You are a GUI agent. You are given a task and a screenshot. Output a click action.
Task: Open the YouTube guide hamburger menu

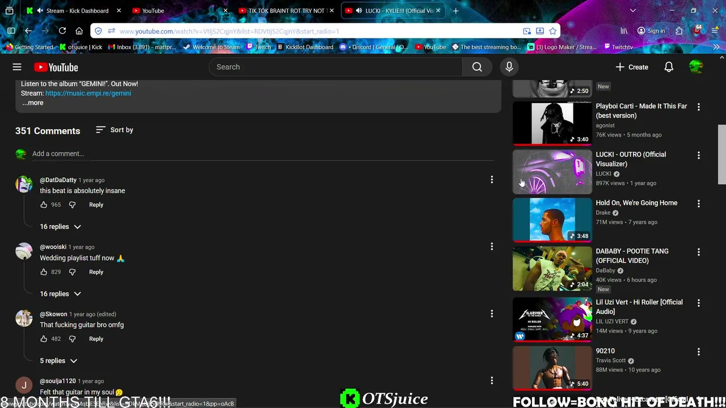(x=17, y=67)
